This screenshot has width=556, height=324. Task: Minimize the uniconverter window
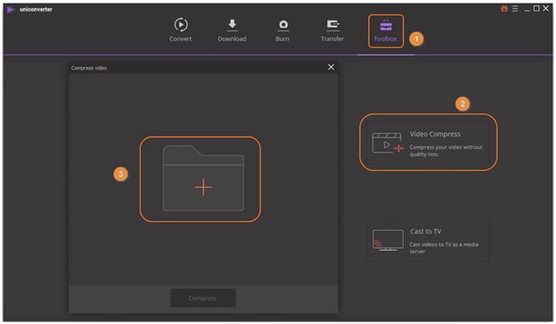pos(527,9)
